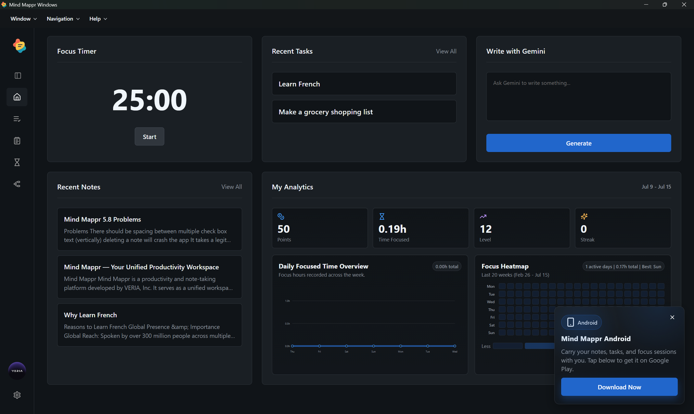Viewport: 694px width, 414px height.
Task: Open the Notes clipboard sidebar icon
Action: [17, 140]
